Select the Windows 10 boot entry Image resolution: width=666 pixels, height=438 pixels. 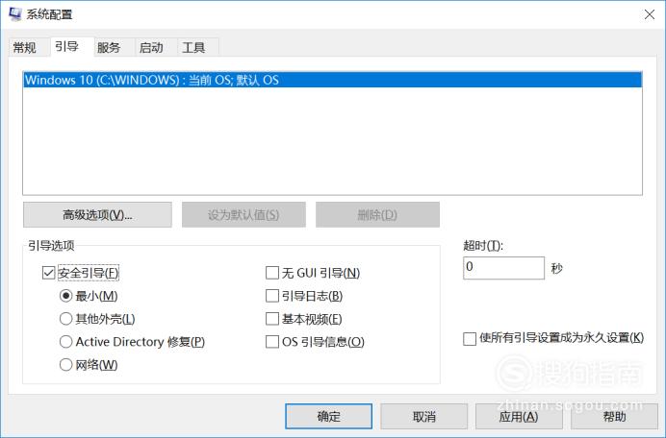pos(333,80)
